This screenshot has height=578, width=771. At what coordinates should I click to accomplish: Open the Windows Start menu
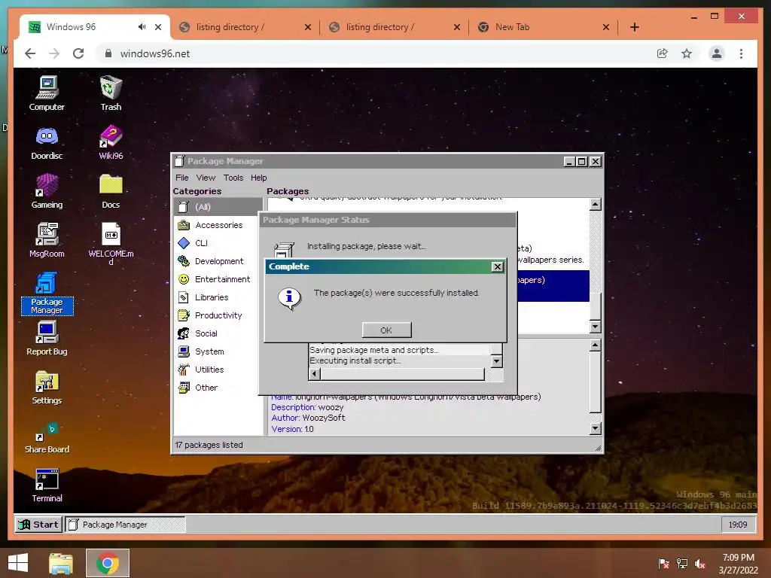(x=18, y=563)
